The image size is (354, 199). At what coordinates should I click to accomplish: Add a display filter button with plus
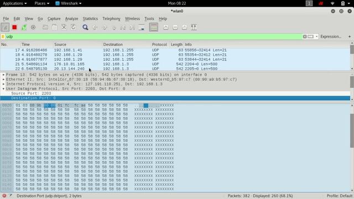click(x=350, y=36)
